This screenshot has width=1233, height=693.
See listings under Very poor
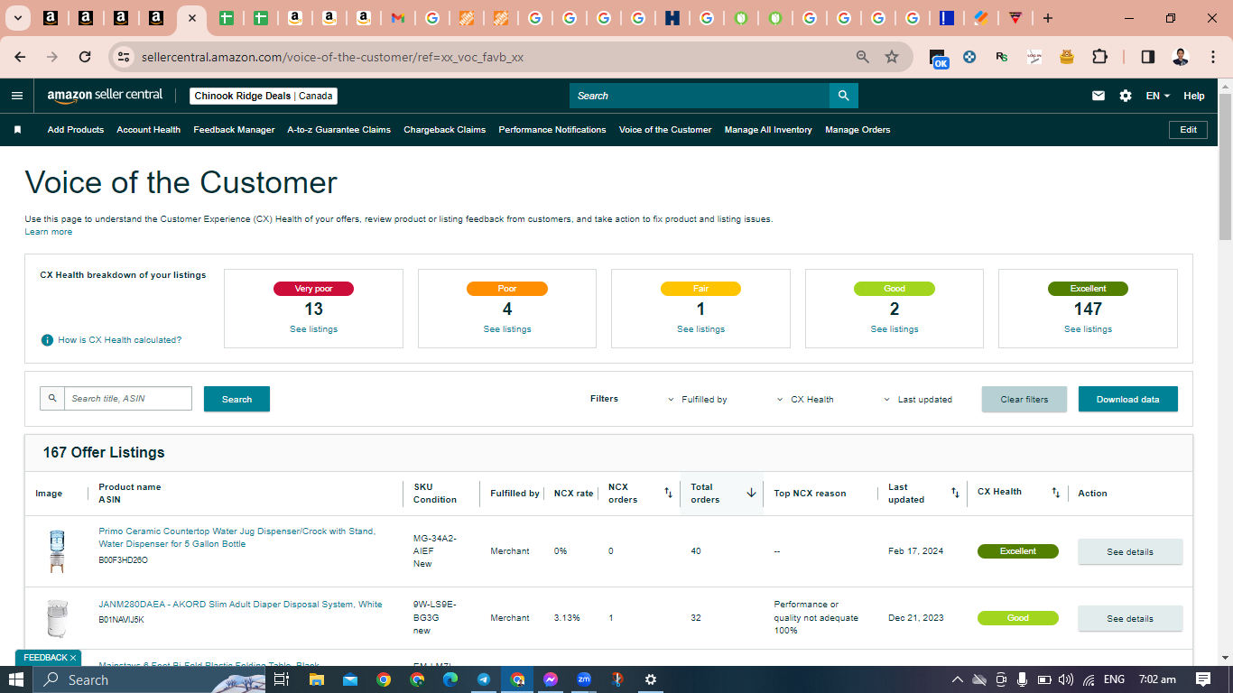[x=313, y=329]
